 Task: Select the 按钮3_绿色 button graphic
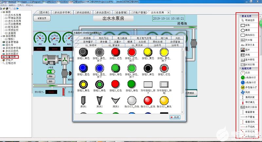(x=131, y=84)
